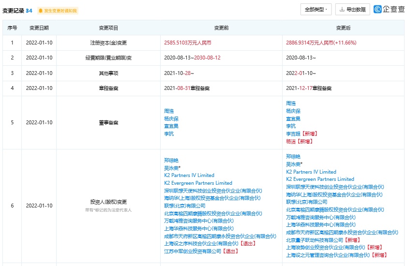Open newly added director 李吉昶
Viewport: 407px width, 266px height.
[x=295, y=133]
